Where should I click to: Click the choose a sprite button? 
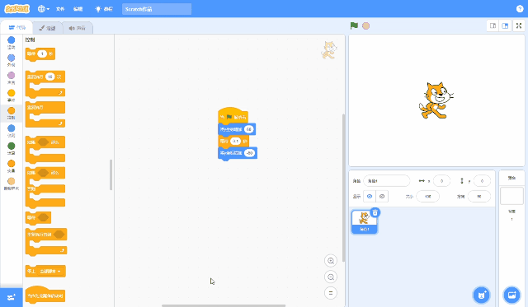coord(482,295)
